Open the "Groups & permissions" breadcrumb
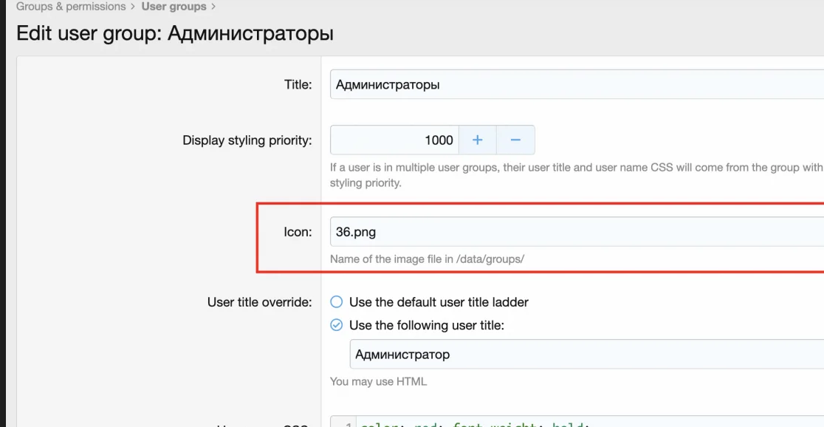Viewport: 824px width, 427px height. pos(71,7)
